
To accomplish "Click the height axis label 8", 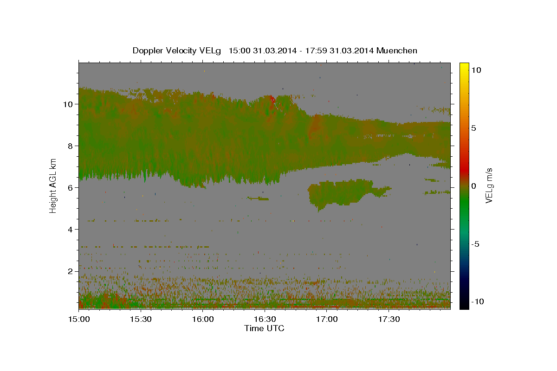I will (x=71, y=146).
